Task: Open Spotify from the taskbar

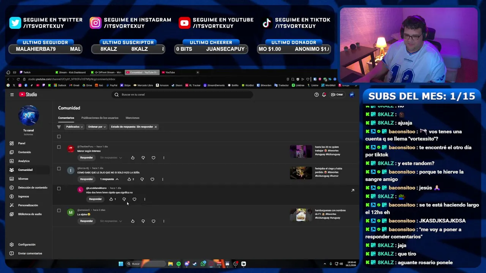Action: [178, 264]
